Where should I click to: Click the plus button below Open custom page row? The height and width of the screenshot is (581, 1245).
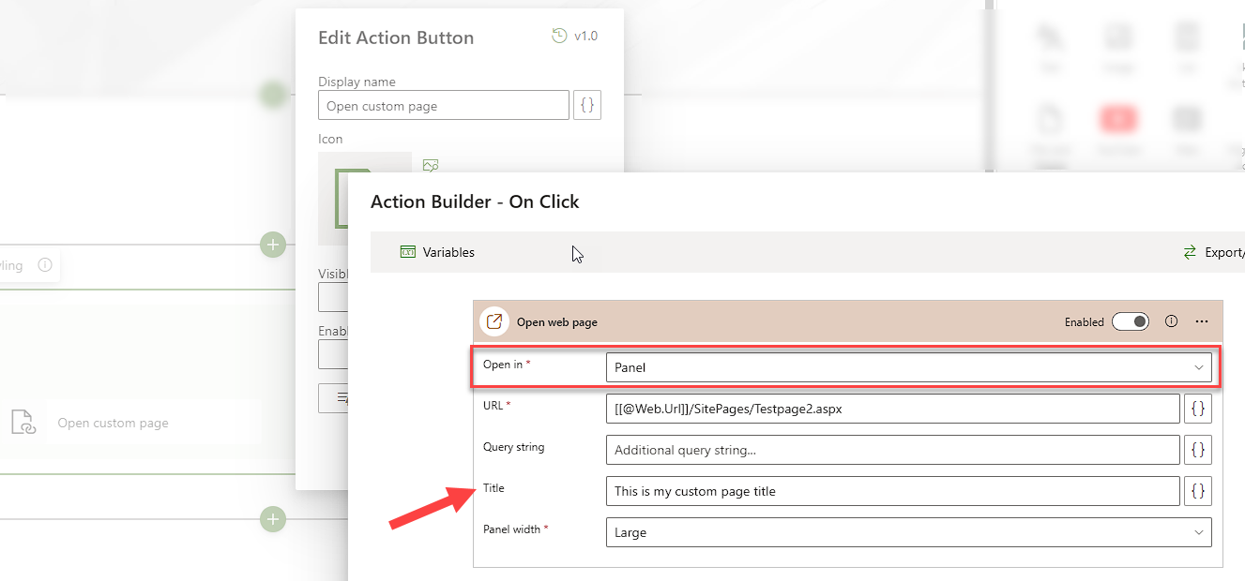(273, 518)
